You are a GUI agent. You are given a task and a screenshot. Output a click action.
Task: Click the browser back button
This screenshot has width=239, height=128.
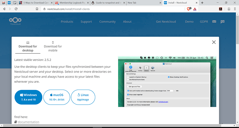tap(4, 9)
